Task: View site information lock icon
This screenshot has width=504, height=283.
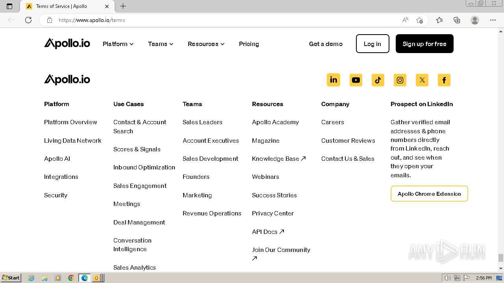Action: click(50, 20)
